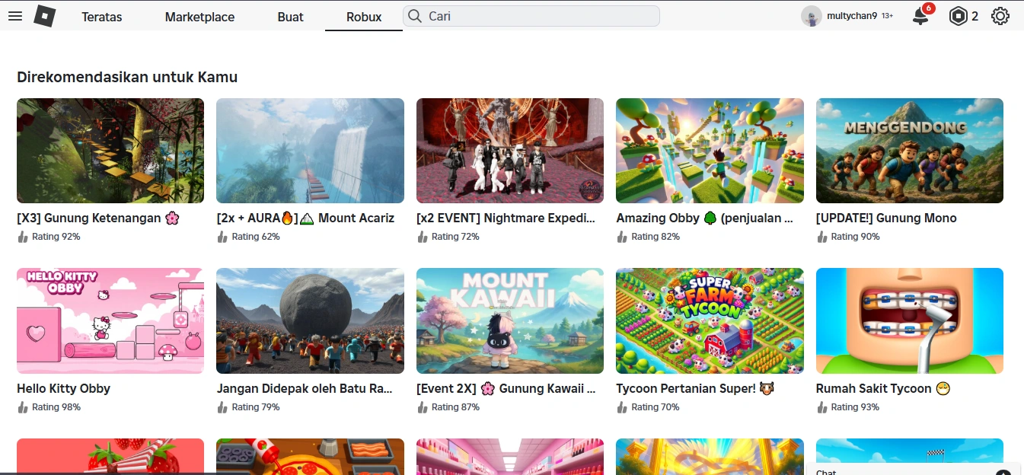Click the search magnifier icon
Screen dimensions: 1024x475
pos(414,16)
